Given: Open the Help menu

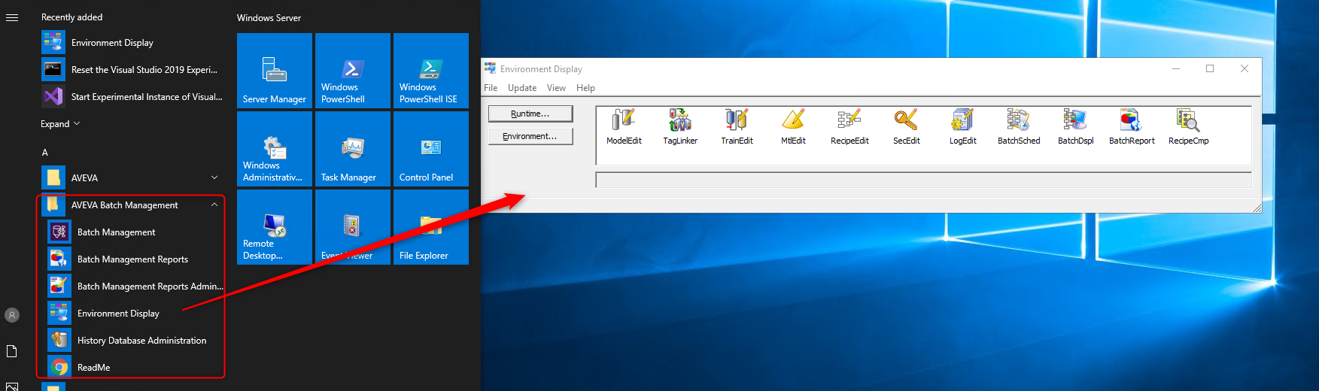Looking at the screenshot, I should 585,88.
